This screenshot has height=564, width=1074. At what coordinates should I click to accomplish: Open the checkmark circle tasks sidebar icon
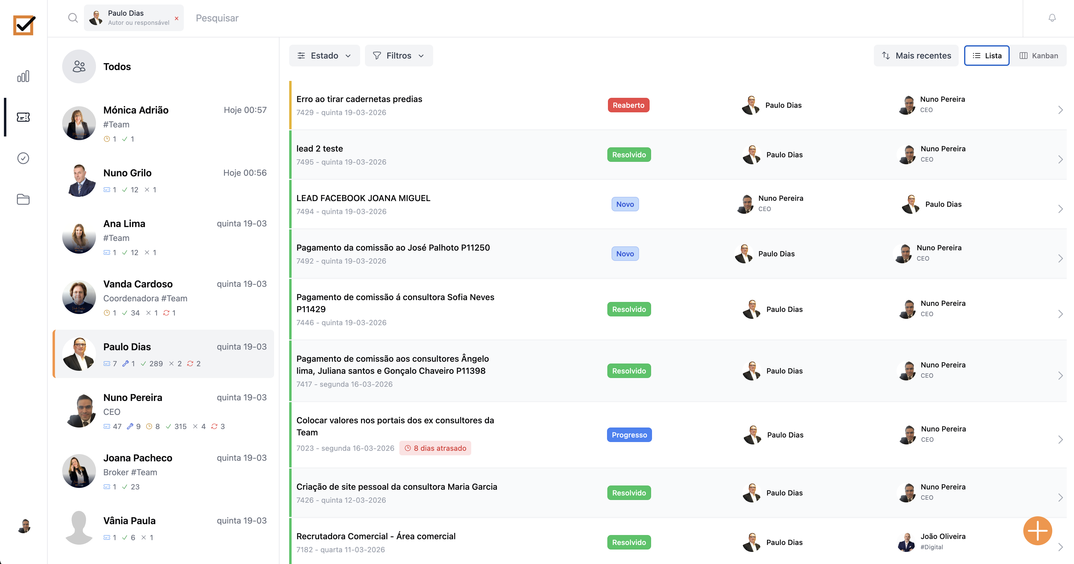point(23,158)
